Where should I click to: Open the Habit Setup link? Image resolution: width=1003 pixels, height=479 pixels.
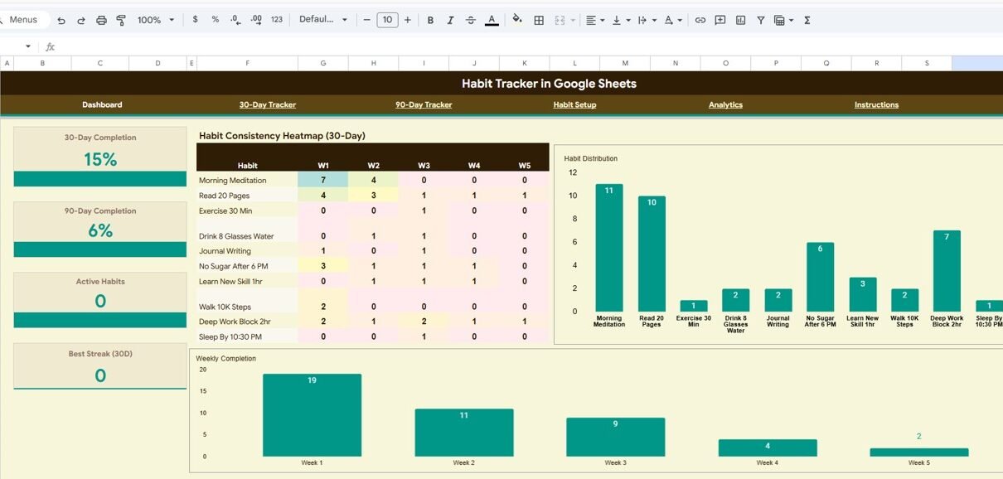pos(574,105)
